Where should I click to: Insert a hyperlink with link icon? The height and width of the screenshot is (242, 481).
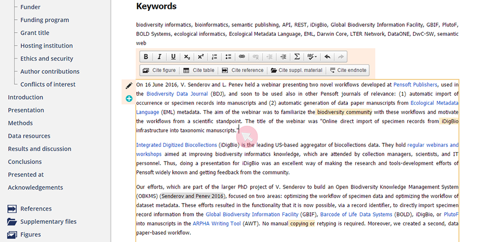[x=242, y=57]
